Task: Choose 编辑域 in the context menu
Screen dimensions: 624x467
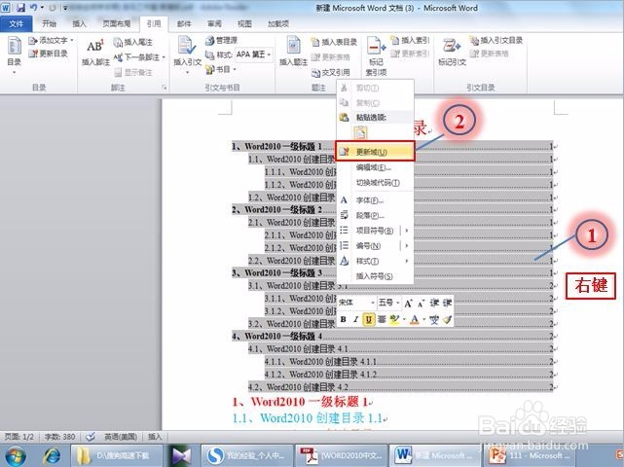Action: click(375, 167)
